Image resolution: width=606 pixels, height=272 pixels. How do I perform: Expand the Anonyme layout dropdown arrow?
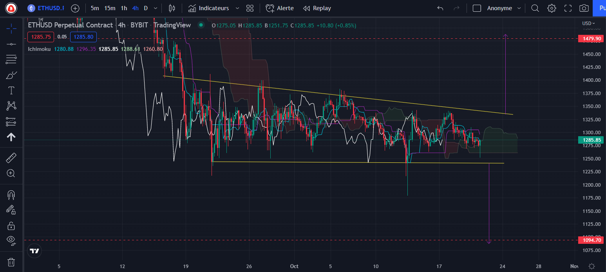point(519,8)
